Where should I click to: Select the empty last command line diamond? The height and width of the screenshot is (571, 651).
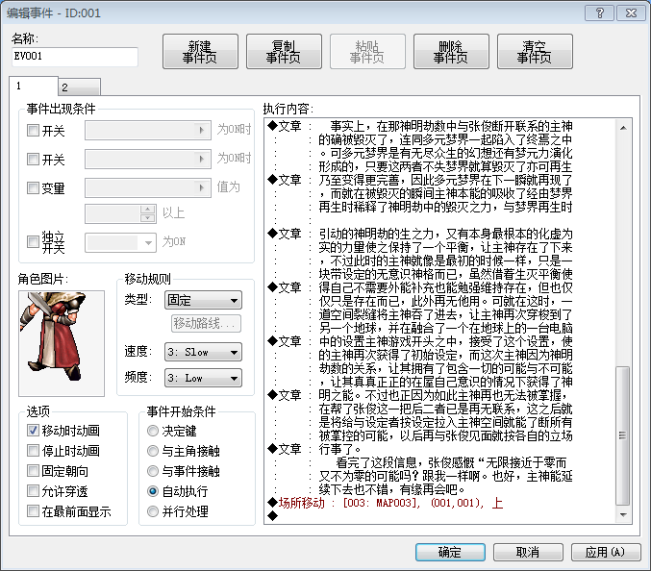click(x=272, y=516)
